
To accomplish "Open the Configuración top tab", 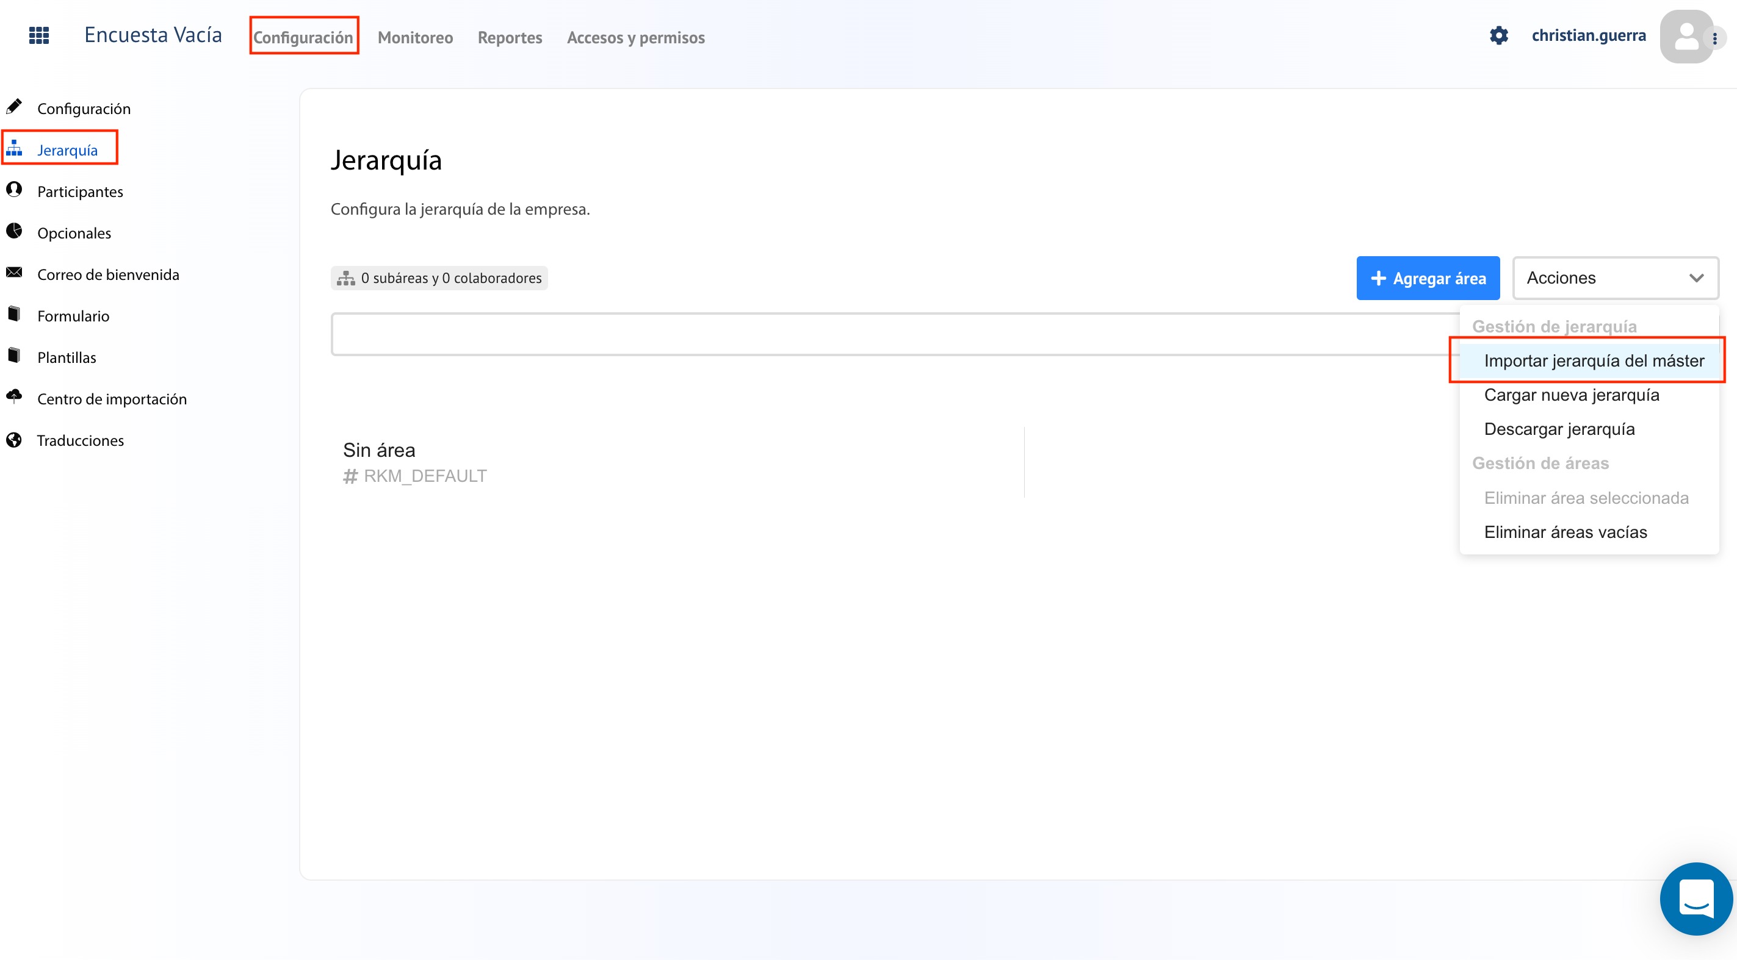I will pos(303,37).
